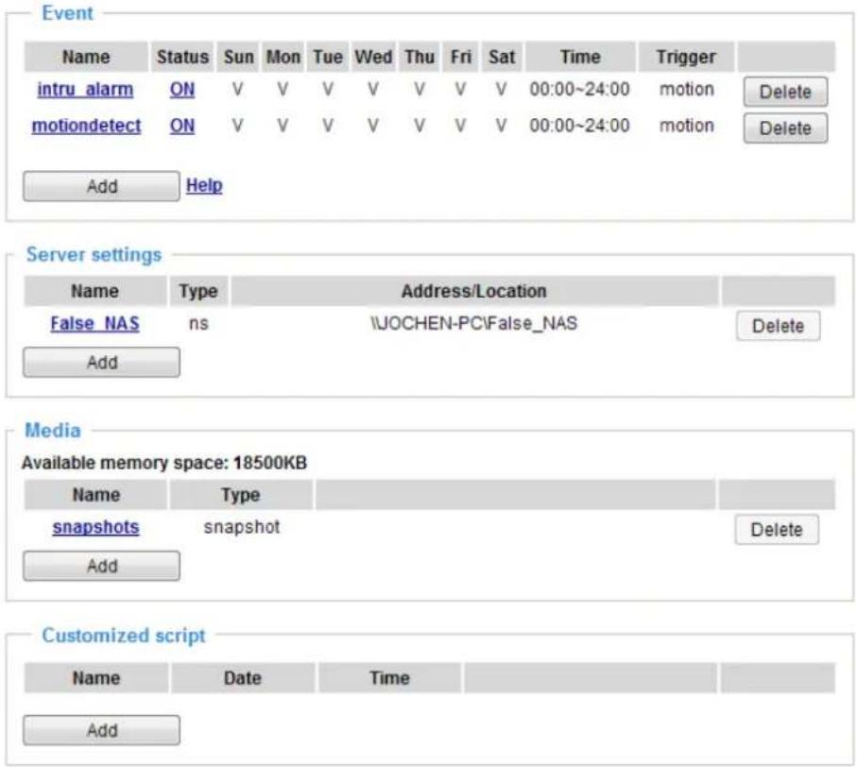This screenshot has width=857, height=767.
Task: Add a new media entry
Action: pos(102,566)
